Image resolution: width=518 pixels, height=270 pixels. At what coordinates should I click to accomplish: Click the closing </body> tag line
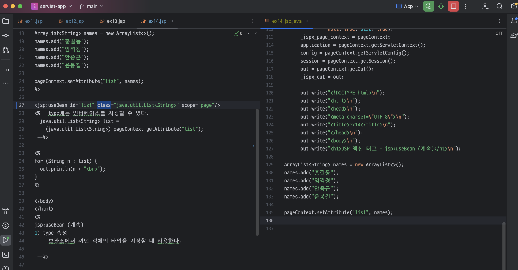click(x=44, y=201)
